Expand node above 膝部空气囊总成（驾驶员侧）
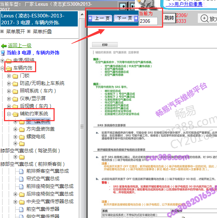 pos(15,143)
